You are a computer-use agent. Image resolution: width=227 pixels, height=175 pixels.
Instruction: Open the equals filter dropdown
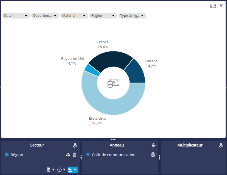point(61,169)
